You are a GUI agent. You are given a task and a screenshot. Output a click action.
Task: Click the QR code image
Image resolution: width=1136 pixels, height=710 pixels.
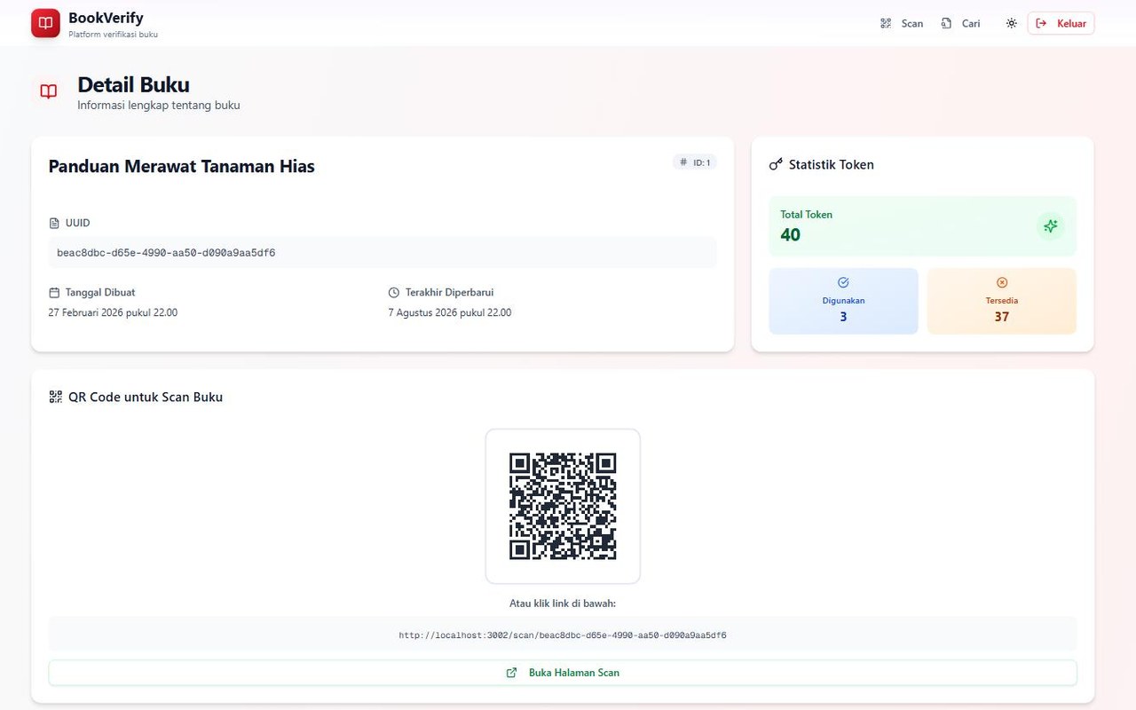(563, 507)
